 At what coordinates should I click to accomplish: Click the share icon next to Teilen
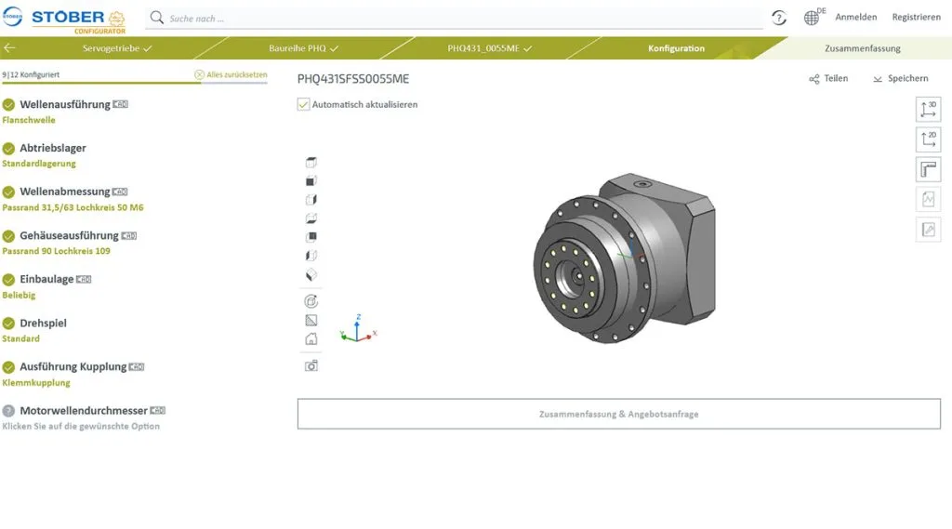(814, 79)
